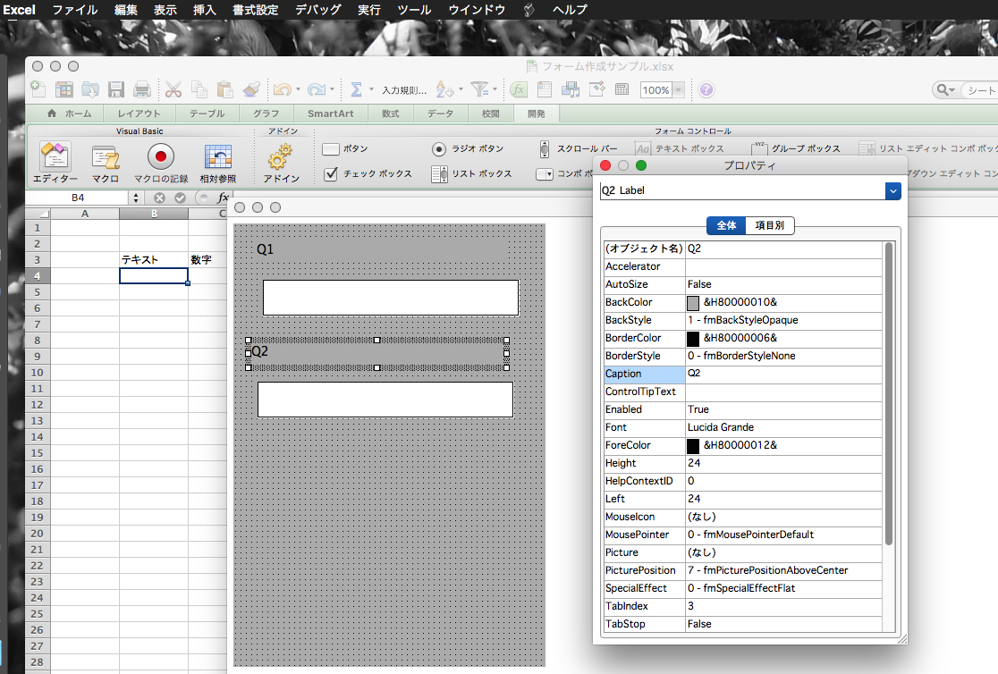This screenshot has width=998, height=674.
Task: Click the BackColor gray color swatch
Action: point(693,302)
